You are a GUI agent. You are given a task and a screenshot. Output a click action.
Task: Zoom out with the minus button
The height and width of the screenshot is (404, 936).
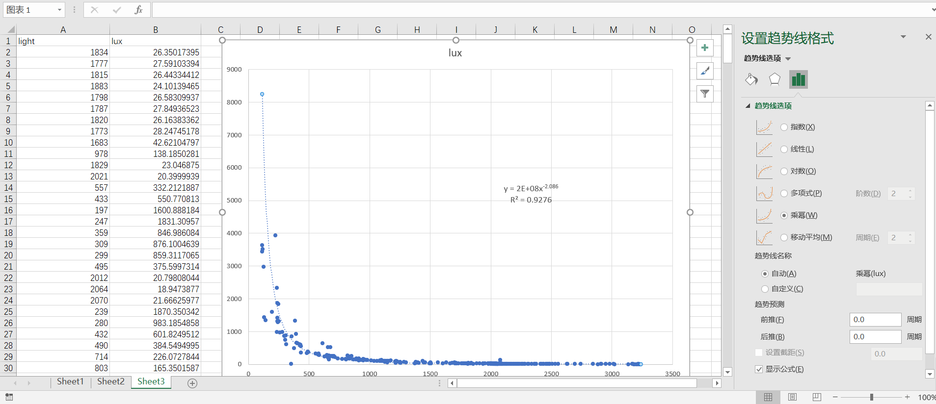[x=835, y=397]
